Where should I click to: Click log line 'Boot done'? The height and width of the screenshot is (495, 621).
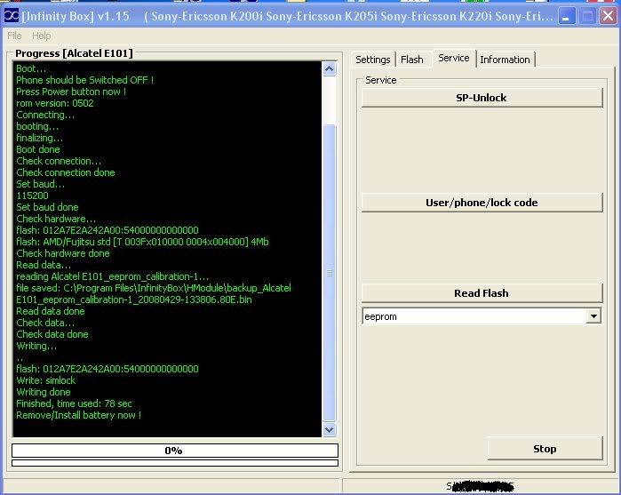click(38, 149)
